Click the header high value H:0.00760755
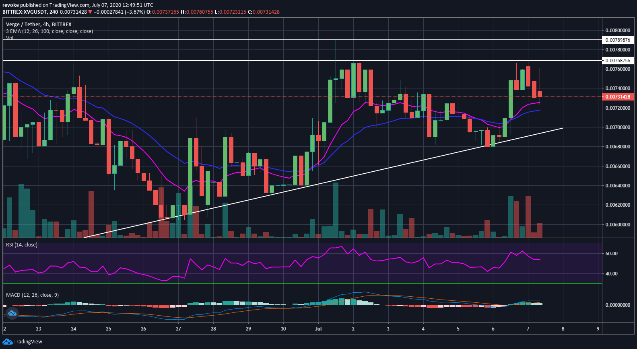The height and width of the screenshot is (349, 637). 197,12
